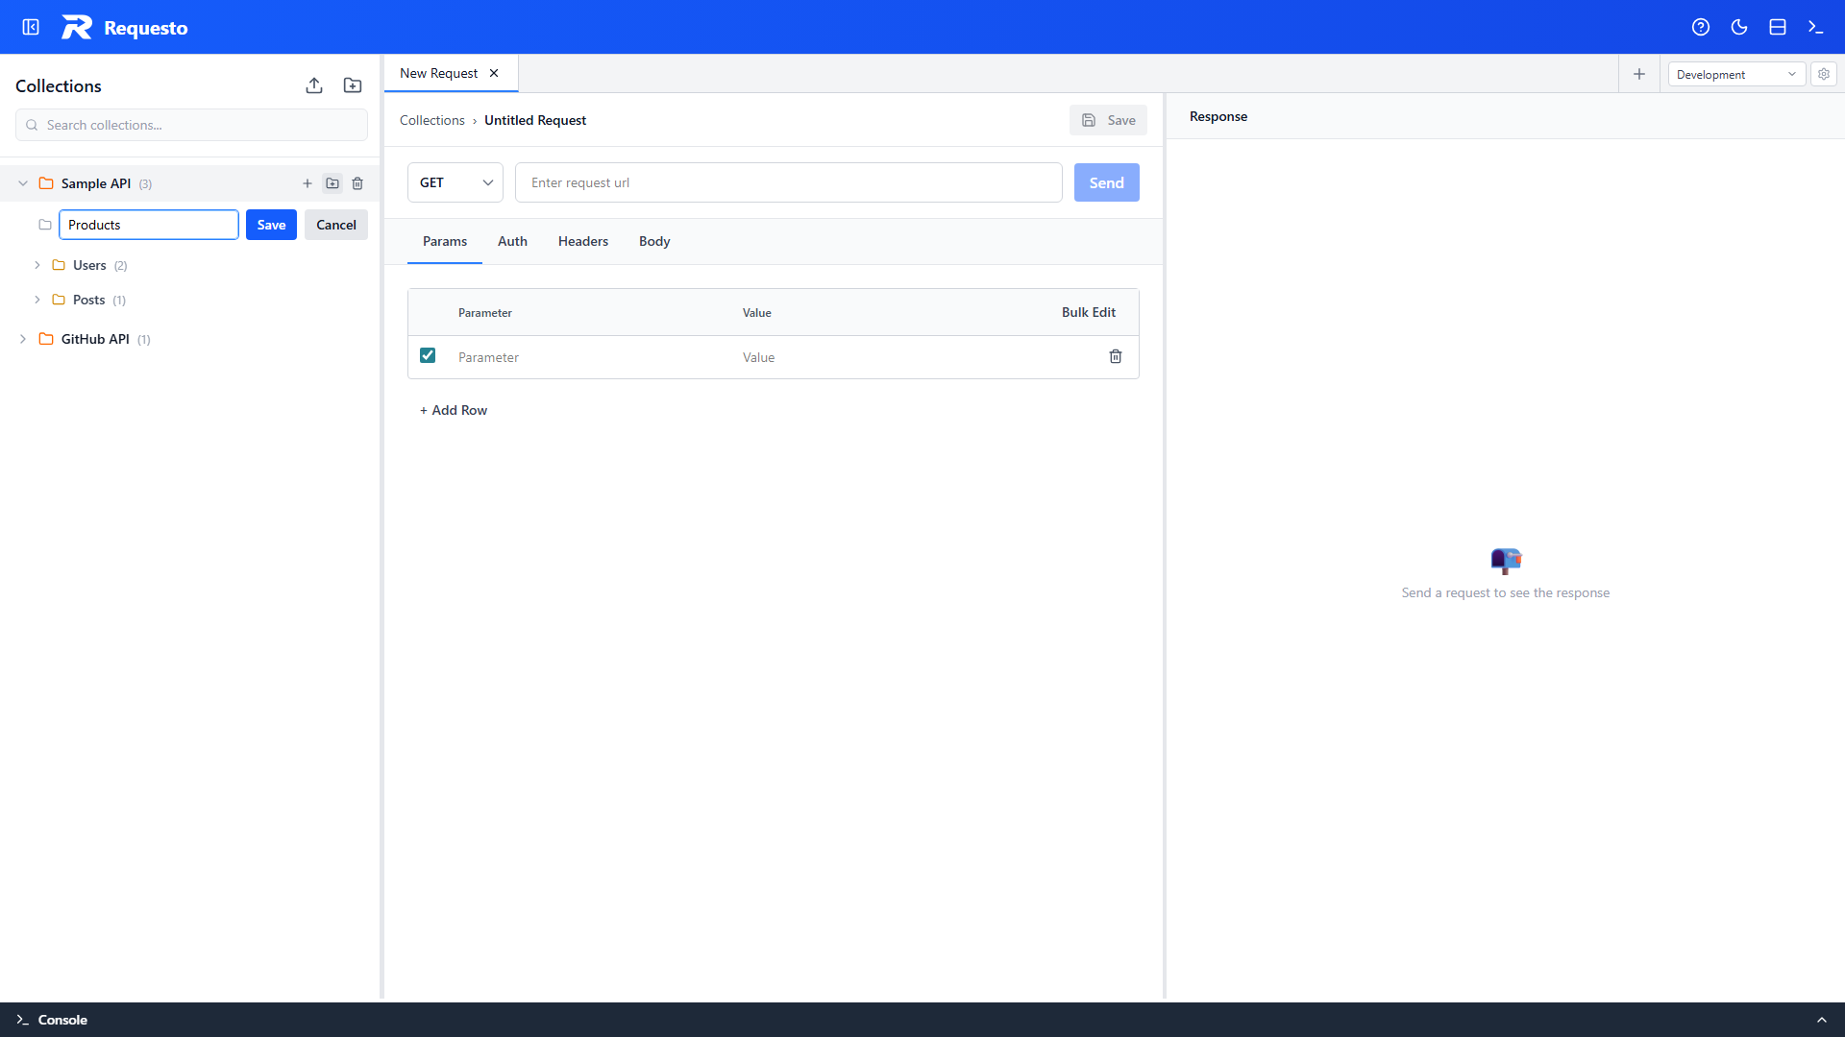
Task: Collapse the sidebar using the panel icon
Action: [30, 27]
